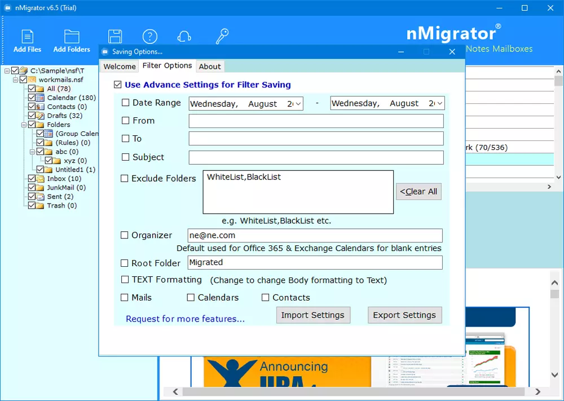Open the question mark Help icon
The width and height of the screenshot is (564, 401).
pyautogui.click(x=149, y=36)
